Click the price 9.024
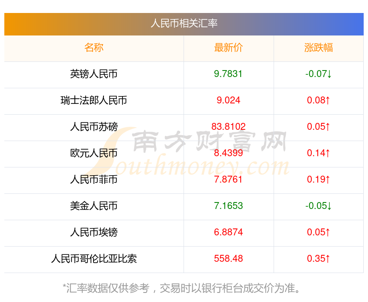This screenshot has width=368, height=302. [228, 100]
